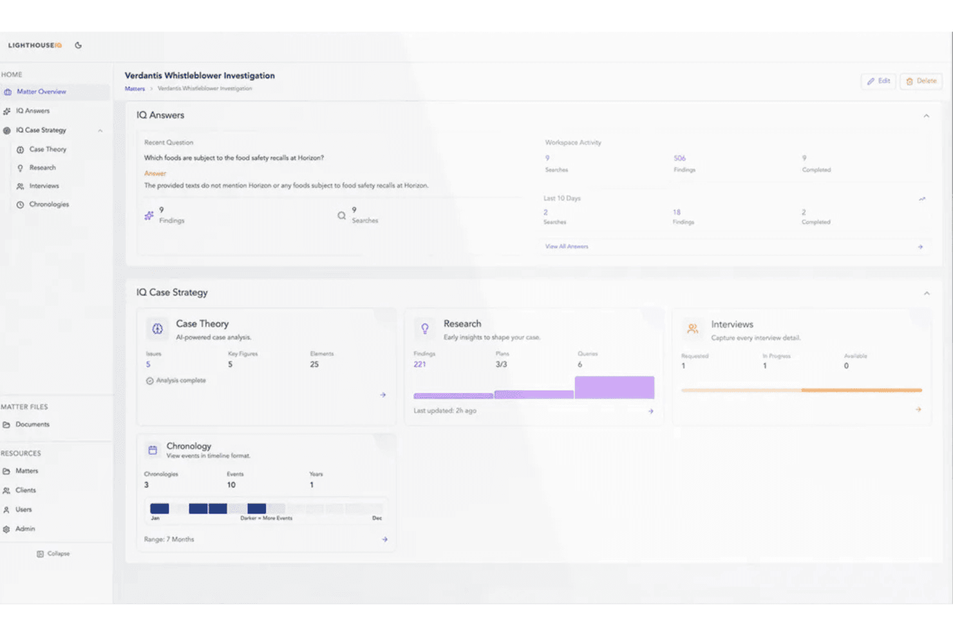The width and height of the screenshot is (953, 636).
Task: Click the Chronology timeline heatmap bar
Action: (x=266, y=508)
